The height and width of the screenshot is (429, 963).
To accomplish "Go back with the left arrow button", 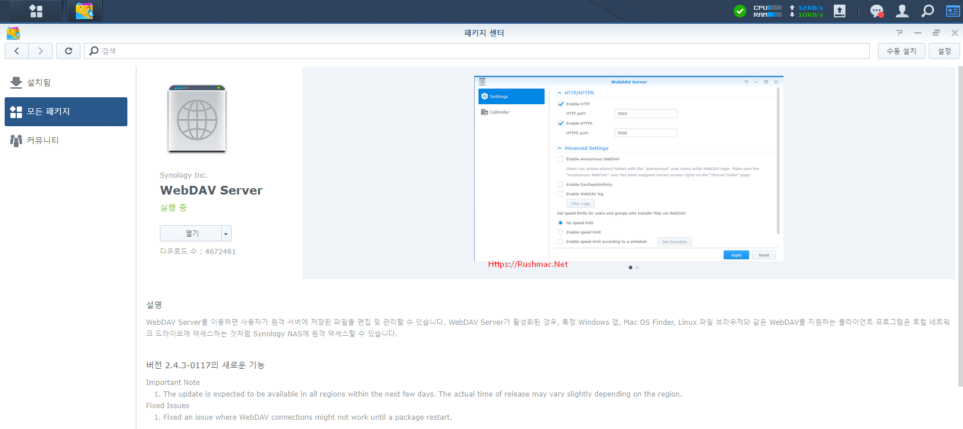I will 17,51.
